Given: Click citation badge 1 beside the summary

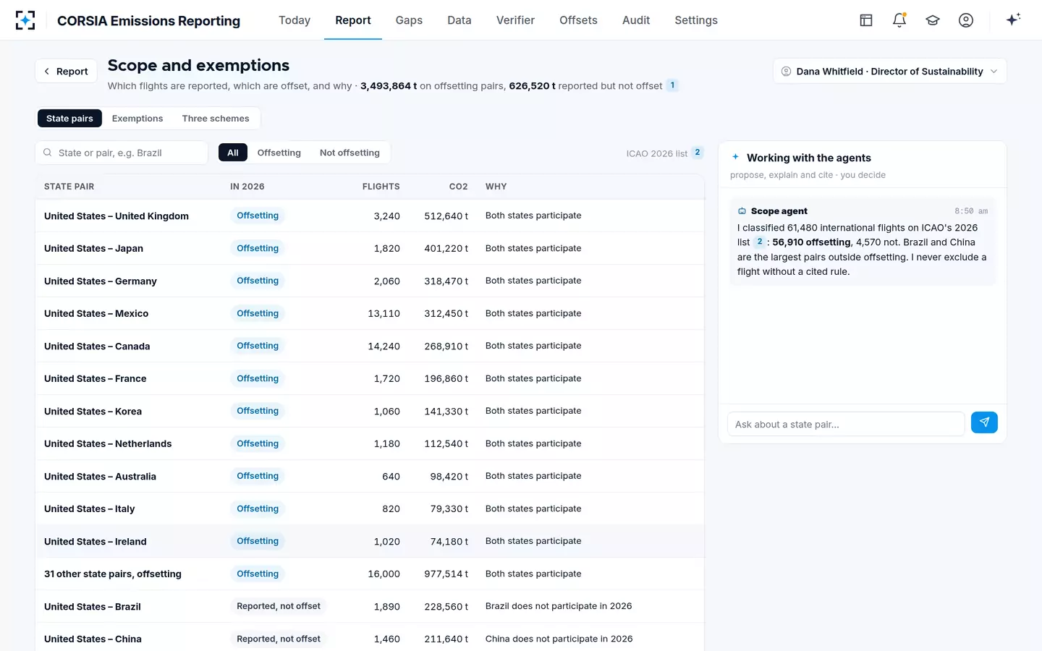Looking at the screenshot, I should click(x=672, y=85).
